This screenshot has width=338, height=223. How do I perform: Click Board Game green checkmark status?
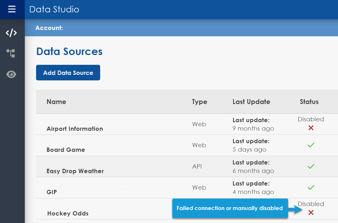311,145
